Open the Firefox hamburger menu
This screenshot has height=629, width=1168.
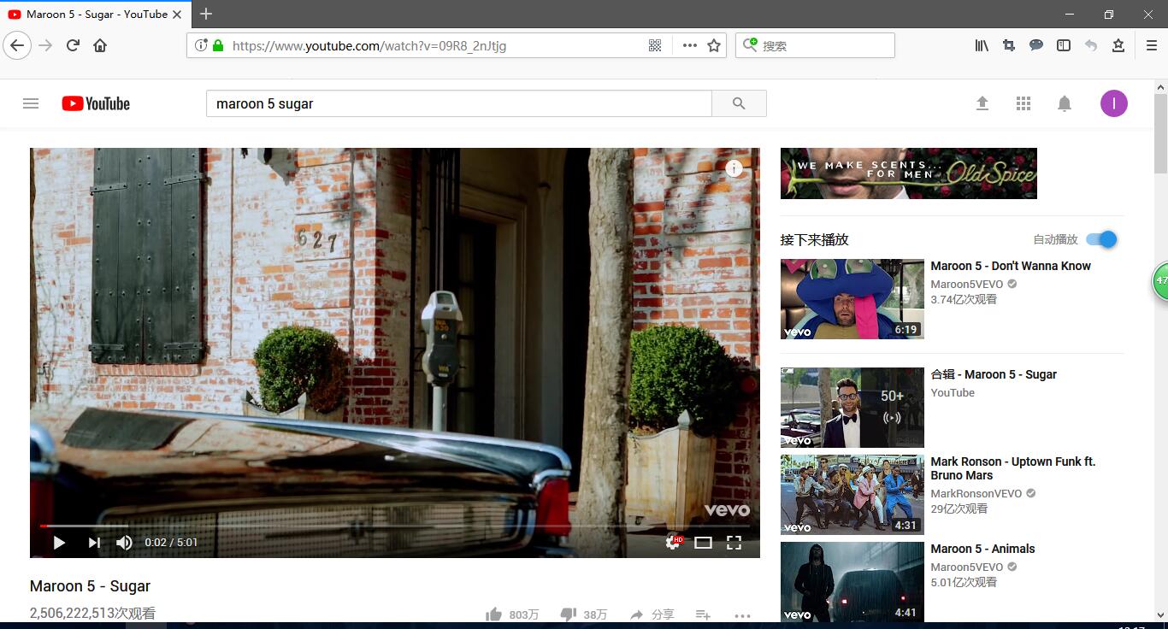(x=1152, y=45)
